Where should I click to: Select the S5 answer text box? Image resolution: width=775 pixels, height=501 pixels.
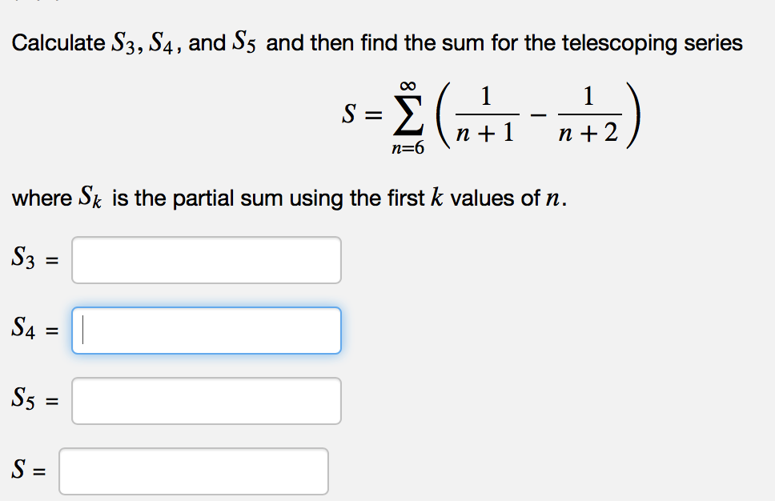[x=206, y=401]
